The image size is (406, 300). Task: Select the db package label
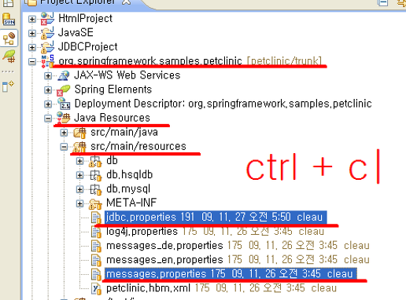(x=112, y=160)
